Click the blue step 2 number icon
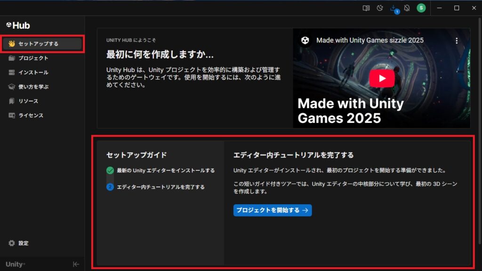 pos(110,187)
